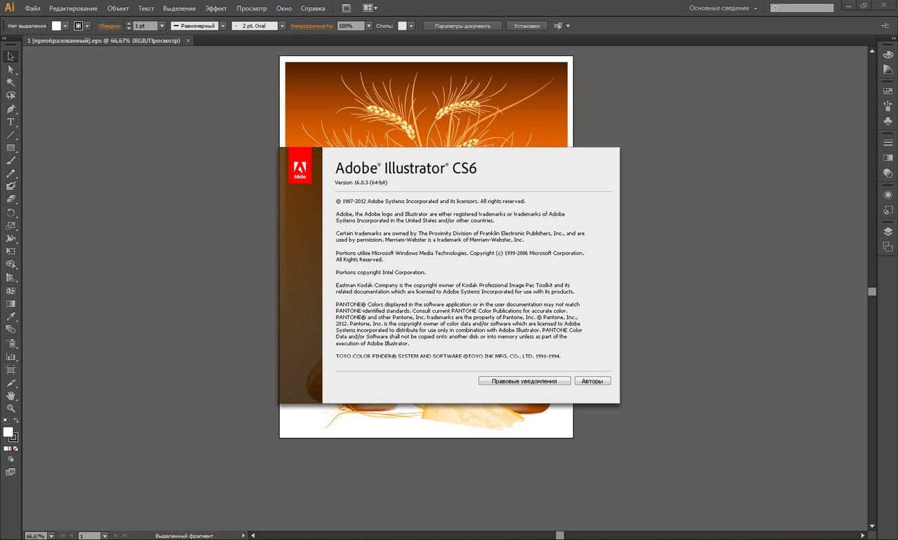Select the Magic Wand tool
This screenshot has height=540, width=898.
[x=10, y=82]
